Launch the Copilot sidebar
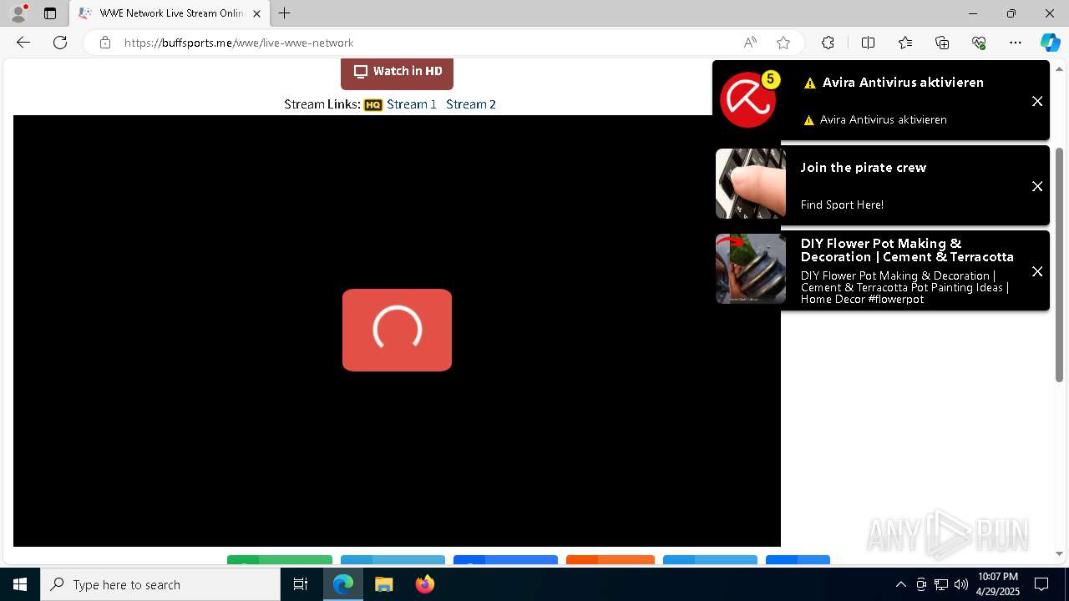Viewport: 1069px width, 601px height. [x=1050, y=43]
